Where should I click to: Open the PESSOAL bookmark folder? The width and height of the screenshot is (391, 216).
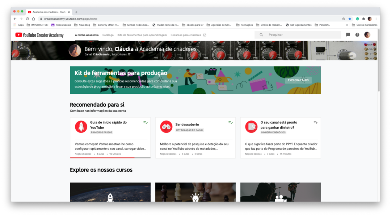point(322,25)
